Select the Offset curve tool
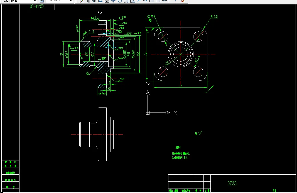The height and width of the screenshot is (193, 297). click(100, 2)
